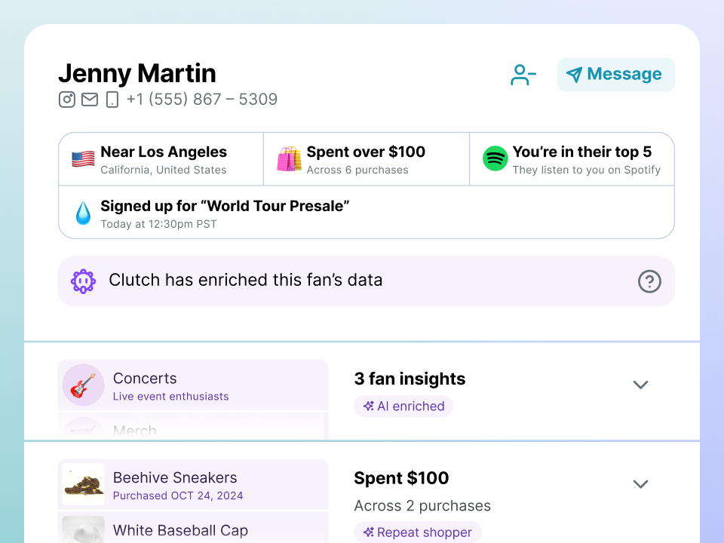Click the remove fan person icon
The width and height of the screenshot is (724, 543).
[x=523, y=75]
